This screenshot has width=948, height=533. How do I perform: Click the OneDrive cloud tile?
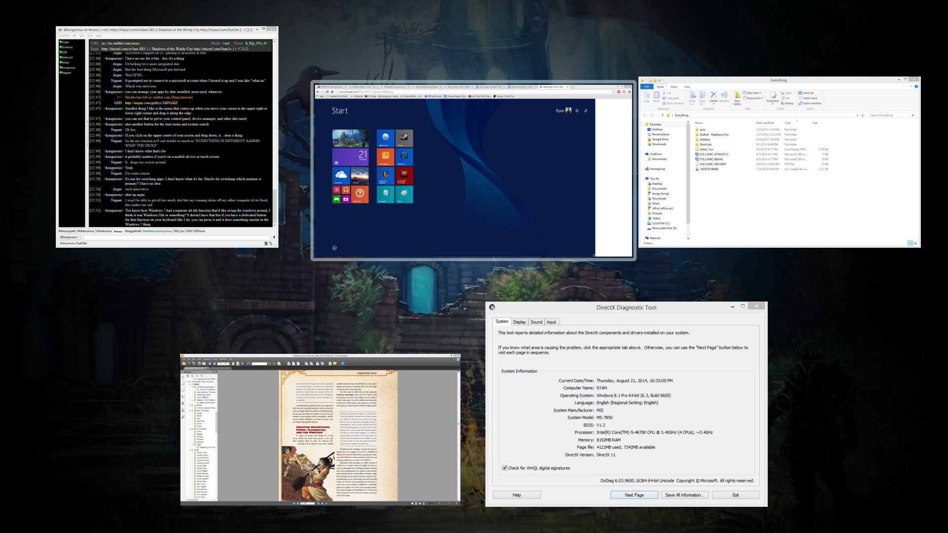click(341, 176)
